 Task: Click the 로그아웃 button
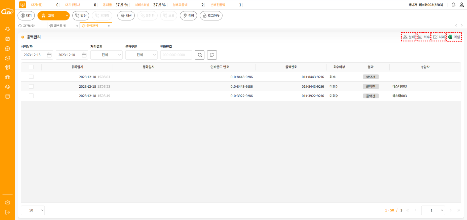click(211, 15)
